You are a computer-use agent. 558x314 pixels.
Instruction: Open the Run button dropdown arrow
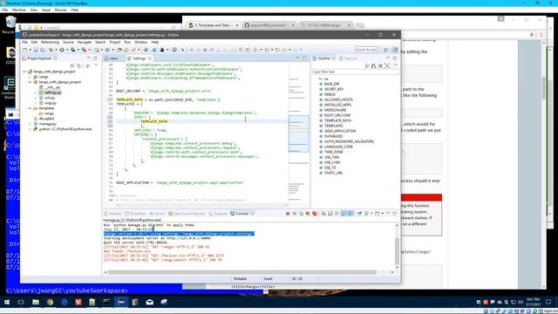[66, 50]
